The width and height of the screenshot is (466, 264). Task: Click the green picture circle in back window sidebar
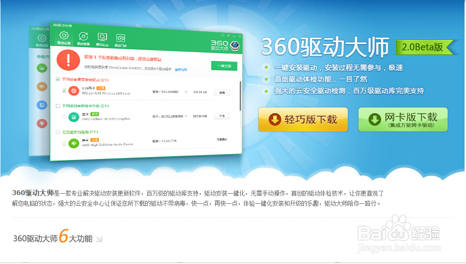42,68
